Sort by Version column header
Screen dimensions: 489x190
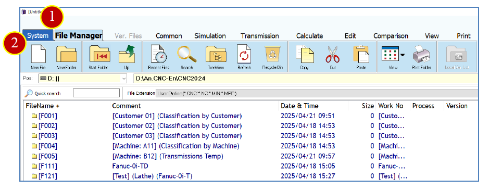(461, 106)
